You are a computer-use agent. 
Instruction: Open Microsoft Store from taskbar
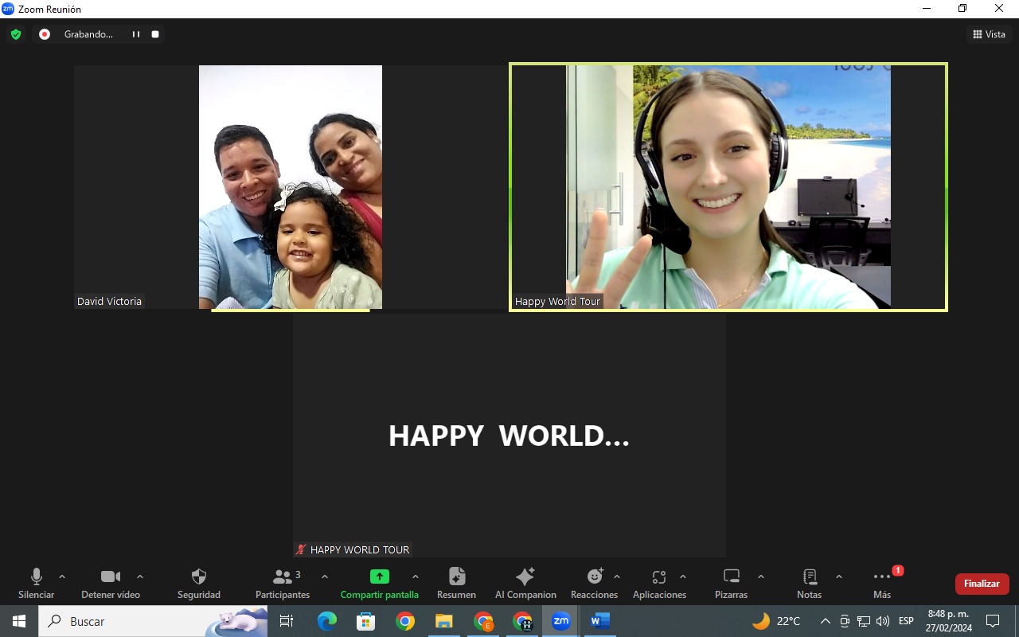[366, 621]
